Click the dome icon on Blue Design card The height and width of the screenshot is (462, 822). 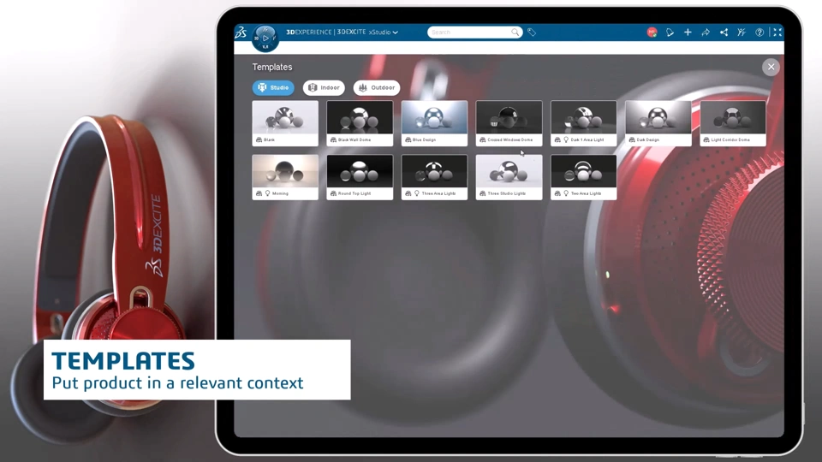point(408,139)
